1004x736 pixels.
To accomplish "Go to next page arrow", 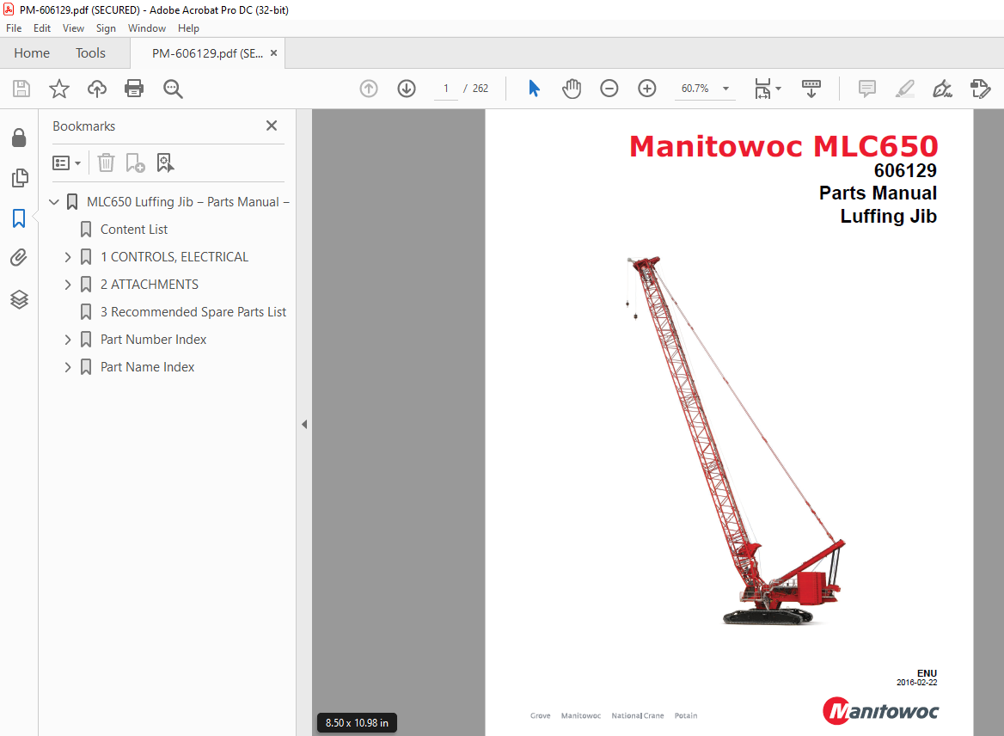I will 407,89.
